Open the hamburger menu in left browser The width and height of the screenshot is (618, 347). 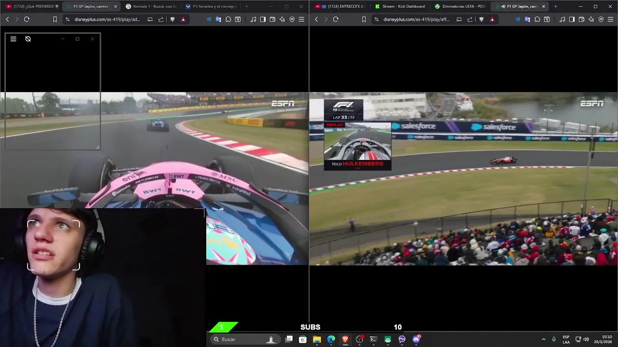tap(301, 19)
